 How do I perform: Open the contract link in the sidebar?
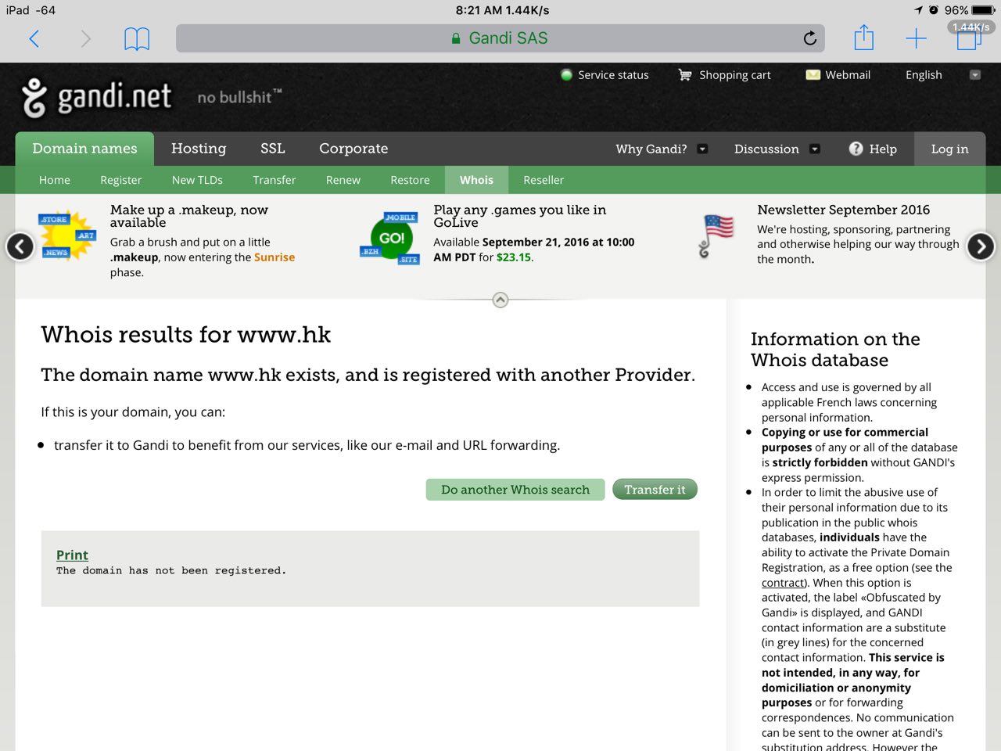(x=783, y=583)
